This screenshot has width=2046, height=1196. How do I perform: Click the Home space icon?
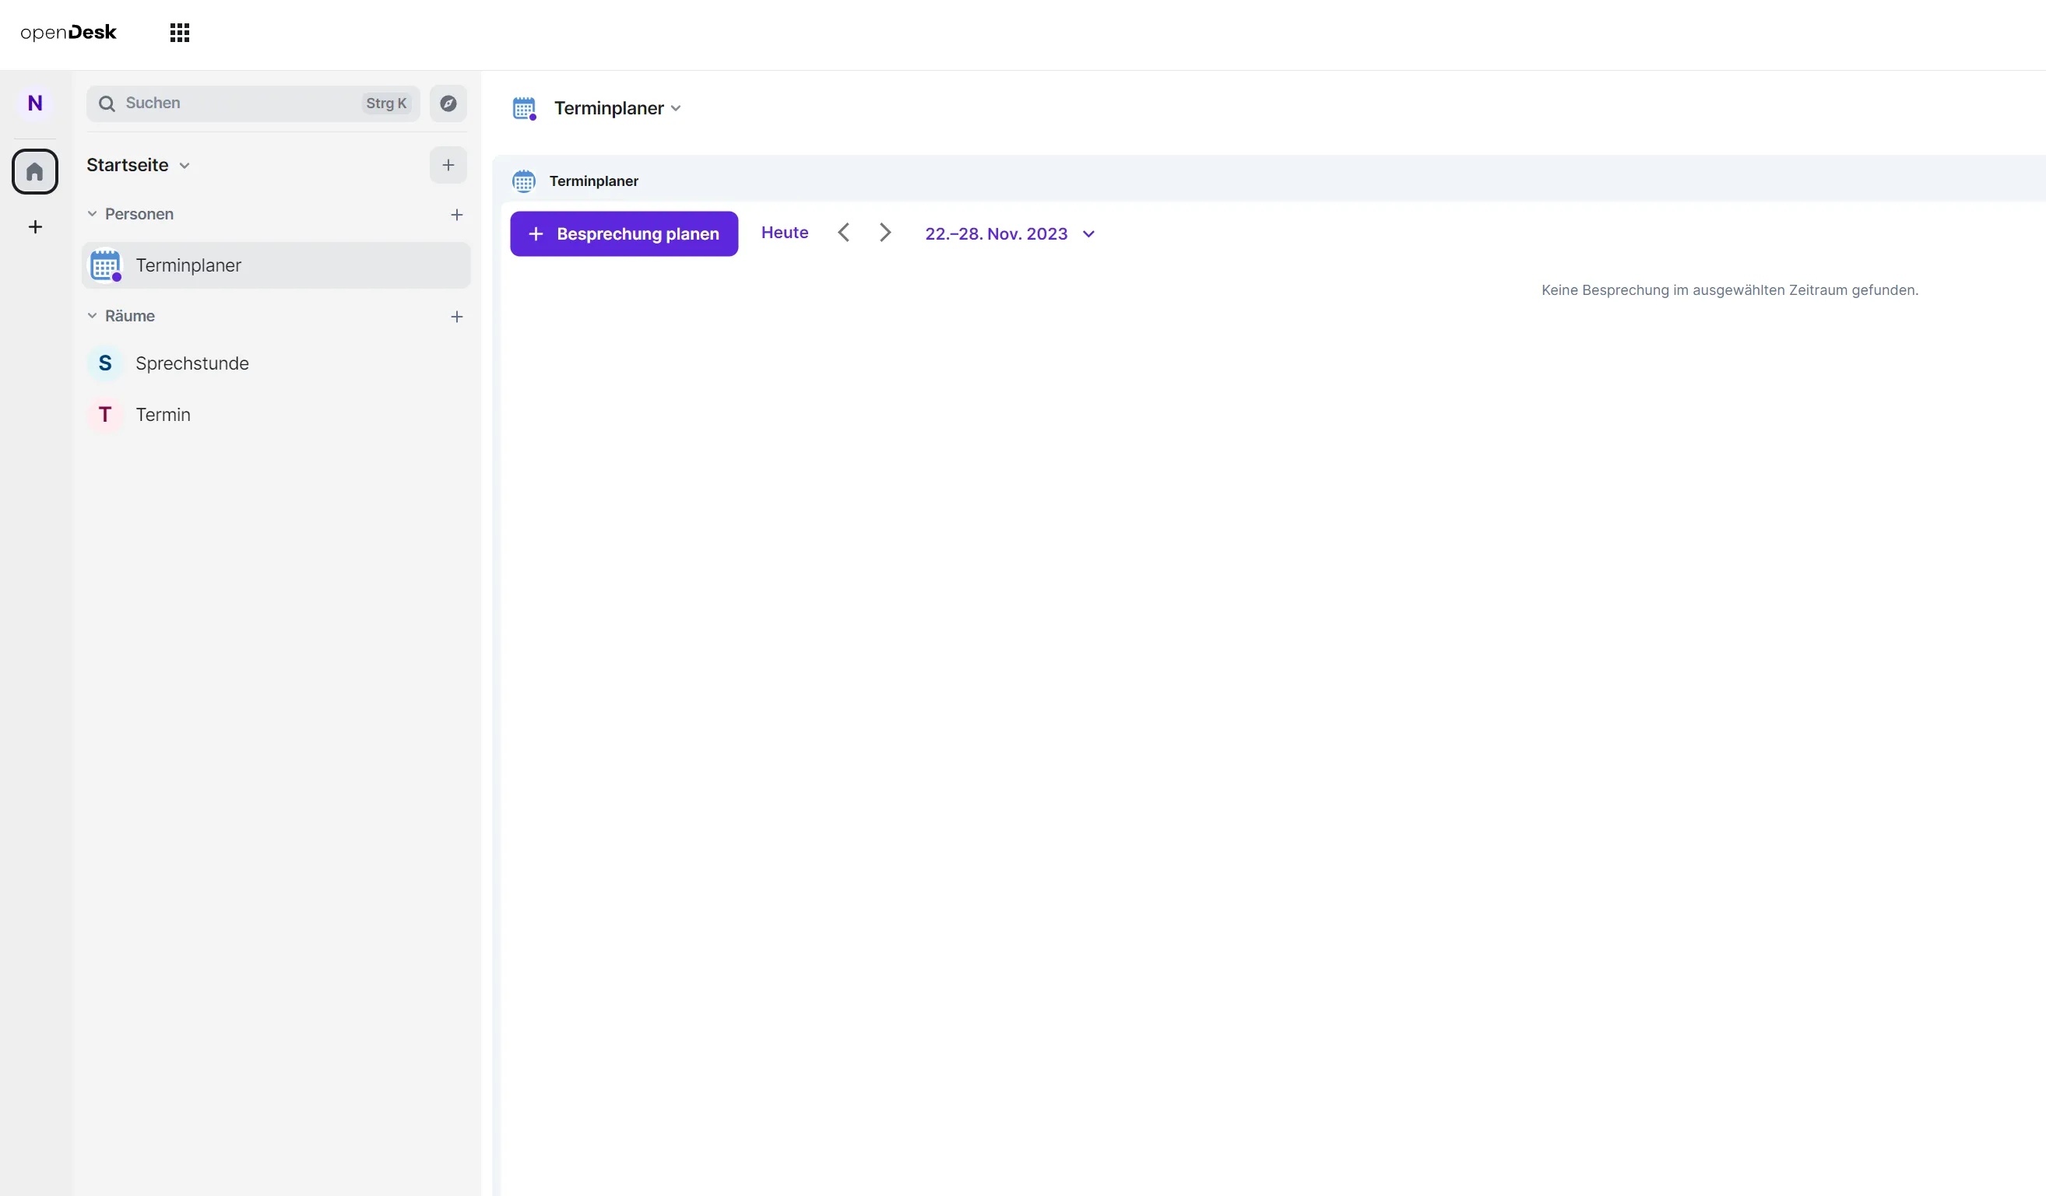click(35, 171)
